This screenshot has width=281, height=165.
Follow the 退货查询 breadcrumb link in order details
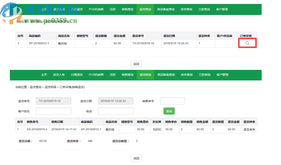[36, 87]
